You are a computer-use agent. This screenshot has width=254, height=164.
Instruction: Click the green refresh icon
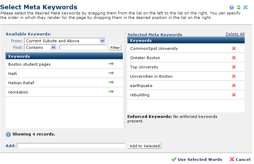pos(238,7)
